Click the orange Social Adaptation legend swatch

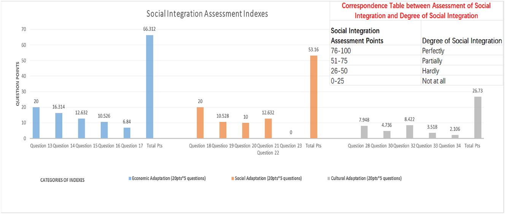click(x=232, y=178)
